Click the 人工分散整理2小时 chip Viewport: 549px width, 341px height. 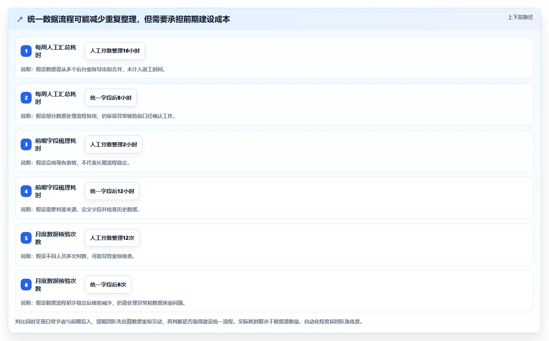tap(113, 144)
